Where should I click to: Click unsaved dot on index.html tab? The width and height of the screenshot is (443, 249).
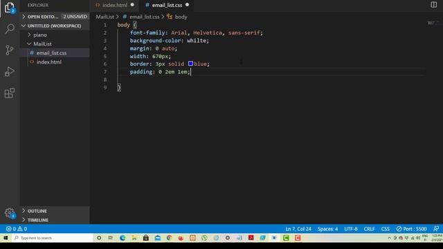[x=132, y=5]
